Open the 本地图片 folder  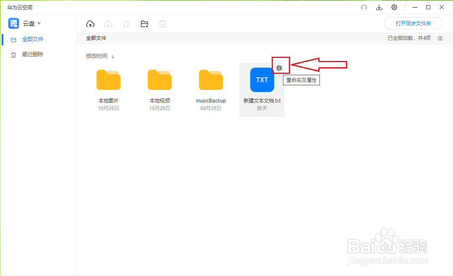(x=108, y=80)
